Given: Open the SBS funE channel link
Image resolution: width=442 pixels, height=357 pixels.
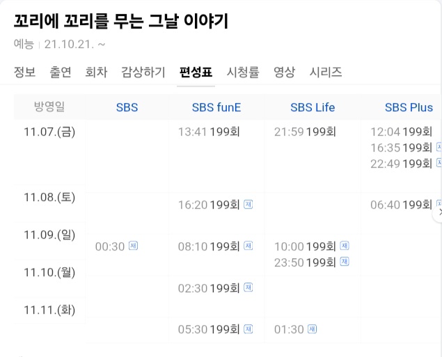Looking at the screenshot, I should tap(216, 107).
